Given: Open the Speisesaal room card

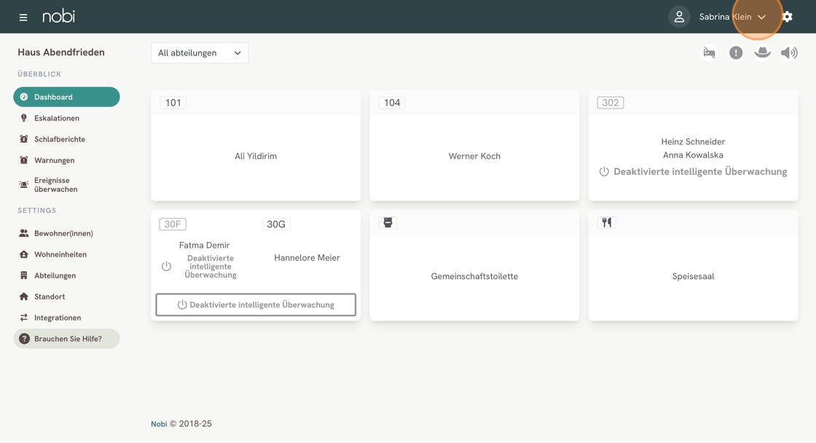Looking at the screenshot, I should 693,276.
